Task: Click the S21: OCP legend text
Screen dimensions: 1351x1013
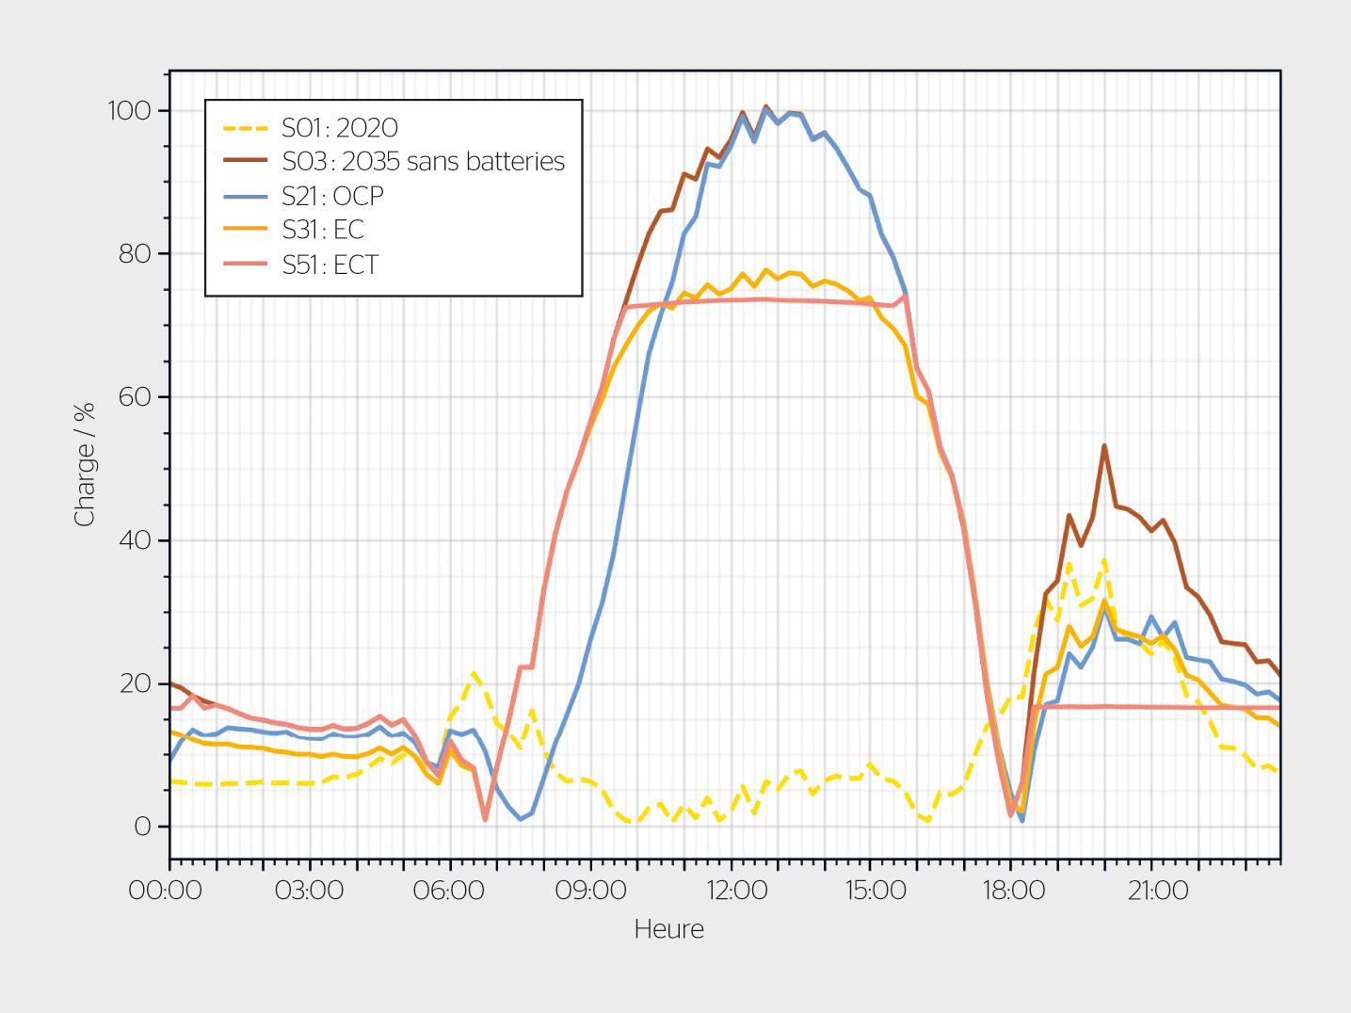Action: pos(332,196)
